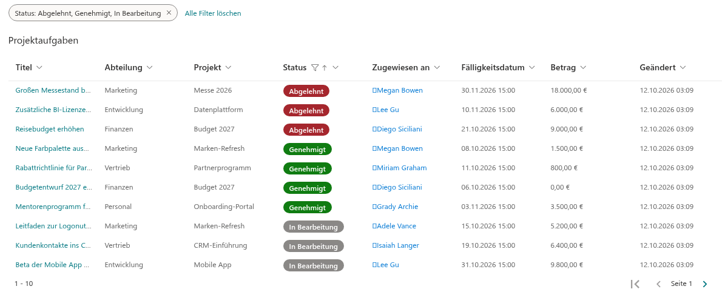Click the 'Seite 1' page indicator
The width and height of the screenshot is (728, 292).
[x=681, y=284]
